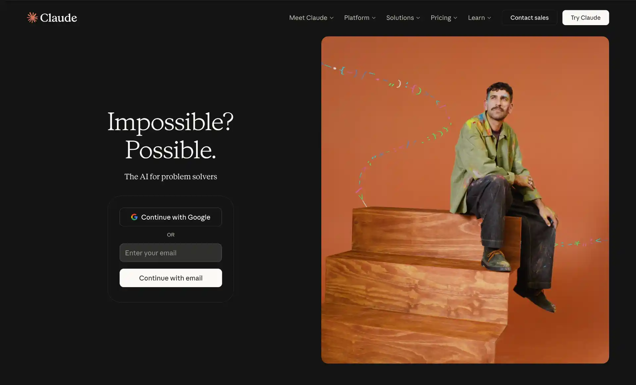Click the Continue with email button
Screen dimensions: 636x385
click(171, 278)
